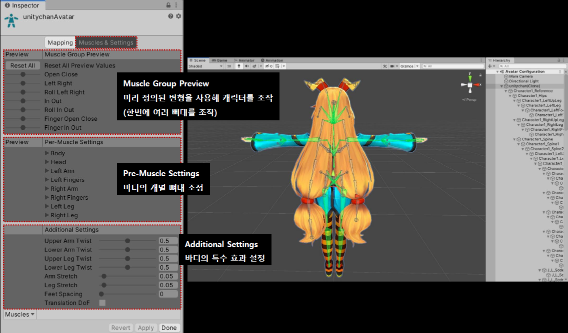Enable the Translation DoF checkbox
This screenshot has width=568, height=333.
click(102, 303)
